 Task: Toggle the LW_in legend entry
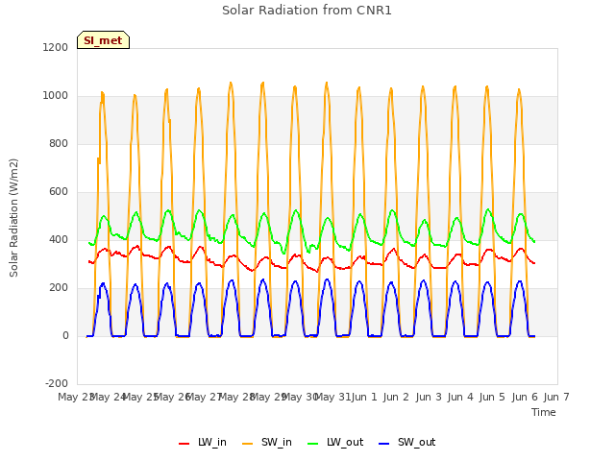[203, 442]
